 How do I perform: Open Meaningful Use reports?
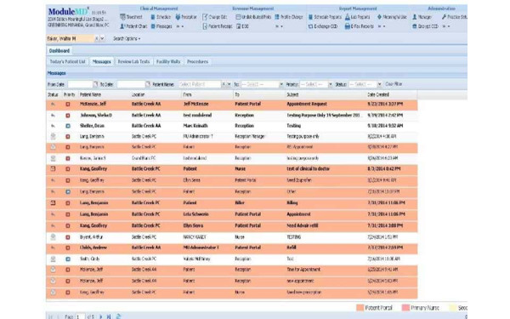tap(392, 17)
